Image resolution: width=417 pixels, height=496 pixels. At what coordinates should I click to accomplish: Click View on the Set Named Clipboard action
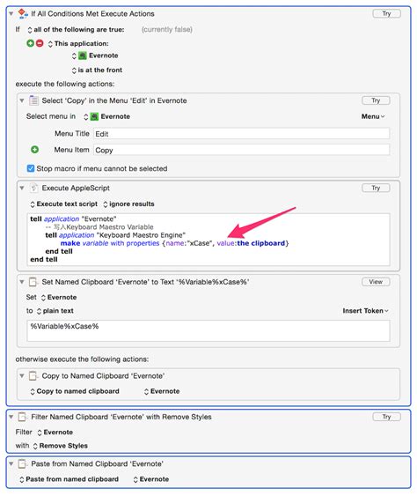(x=376, y=282)
